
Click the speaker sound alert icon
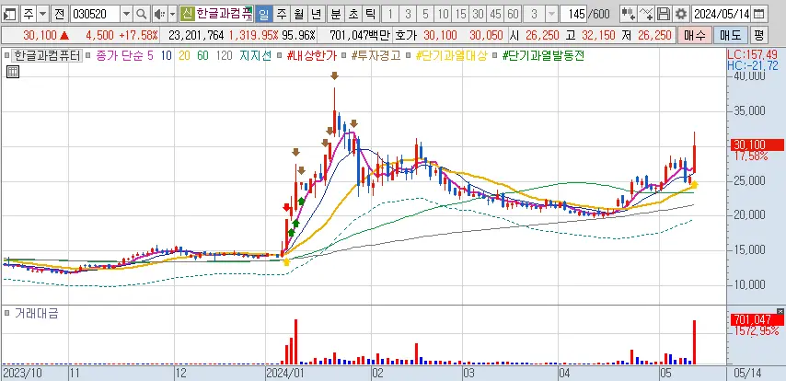tap(159, 14)
